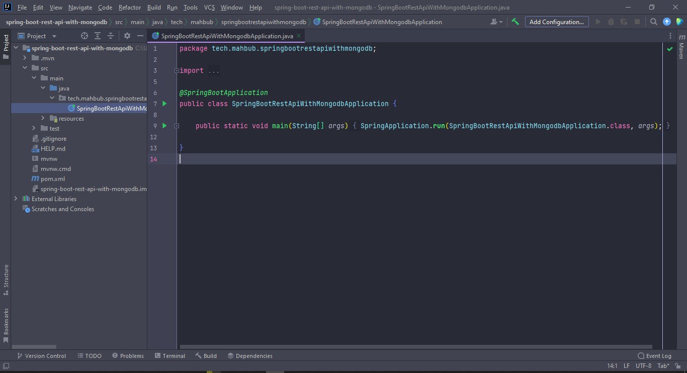Click the 14:1 caret position indicator
Screen dimensions: 687x373
pos(612,366)
